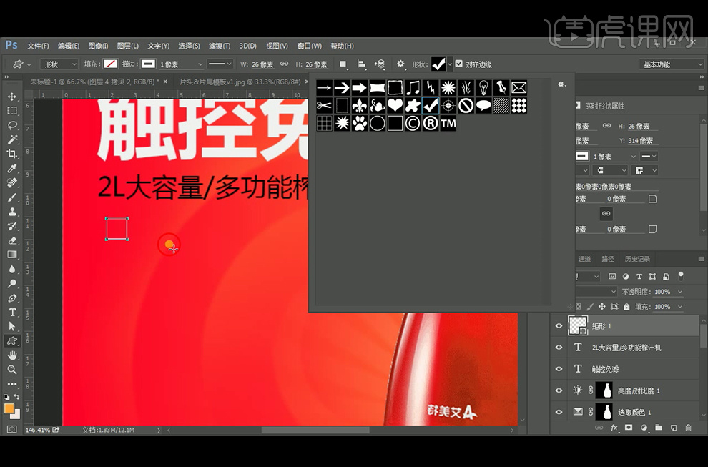Open the 窗口(W) menu
Viewport: 708px width, 467px height.
tap(309, 46)
